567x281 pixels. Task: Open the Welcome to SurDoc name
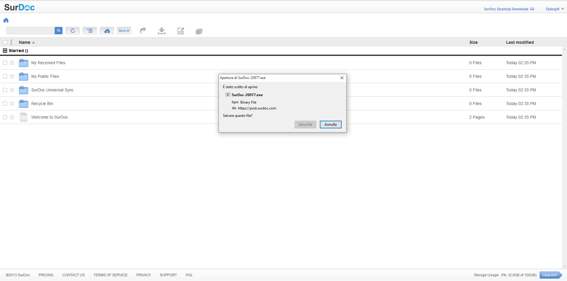click(50, 117)
